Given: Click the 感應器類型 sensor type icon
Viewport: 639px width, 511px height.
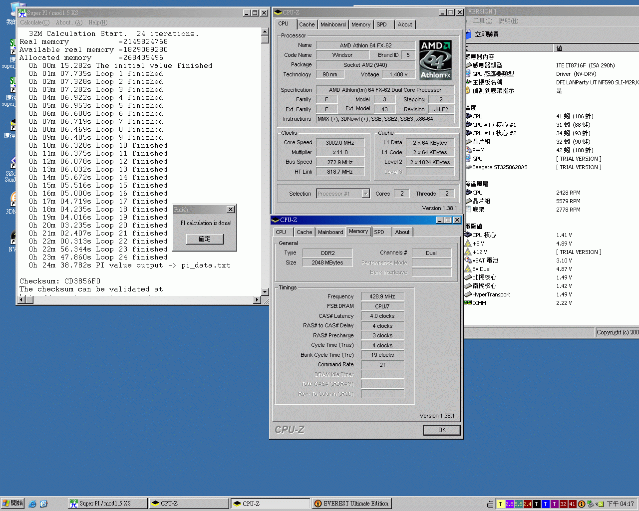Looking at the screenshot, I should click(468, 65).
